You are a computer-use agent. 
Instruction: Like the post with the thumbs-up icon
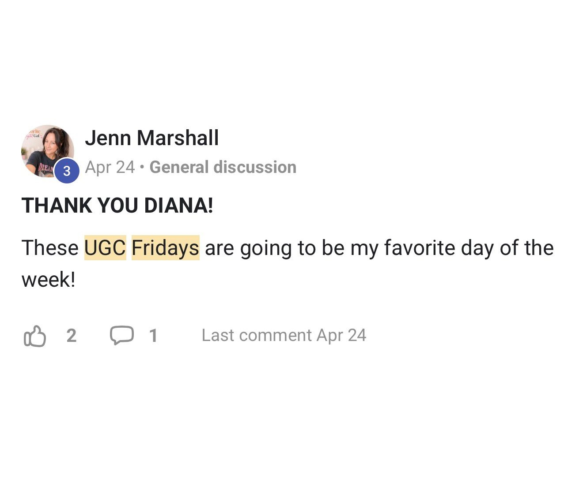(34, 336)
